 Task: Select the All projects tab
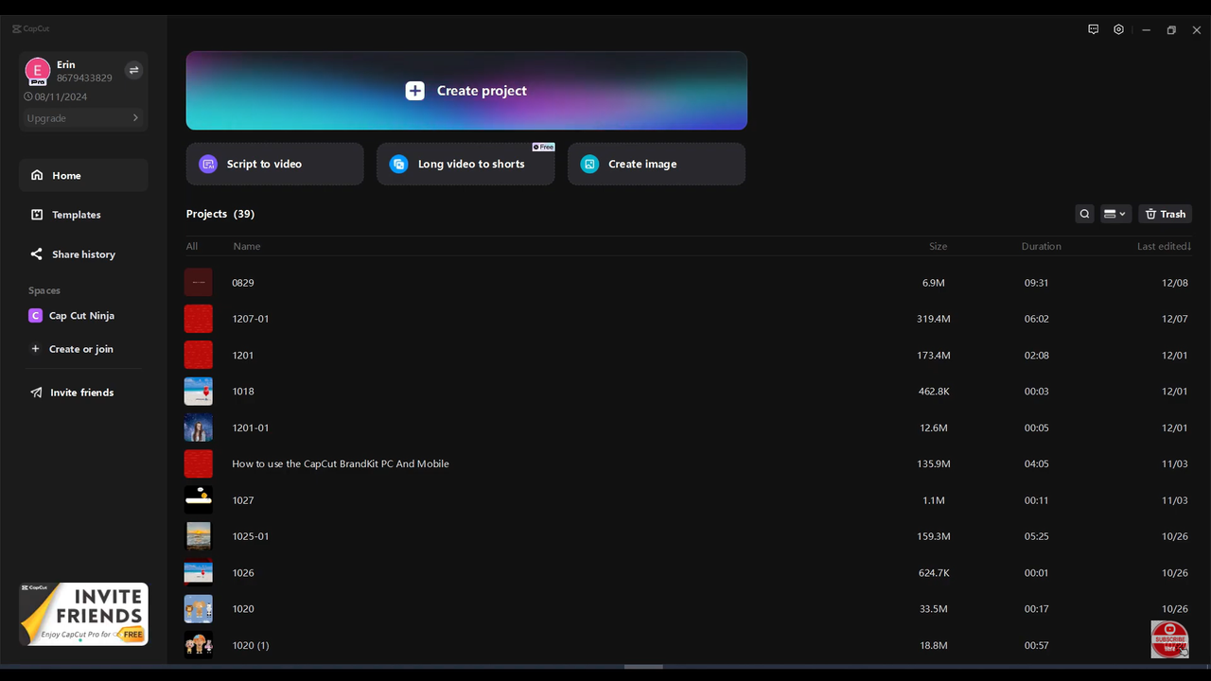(192, 246)
